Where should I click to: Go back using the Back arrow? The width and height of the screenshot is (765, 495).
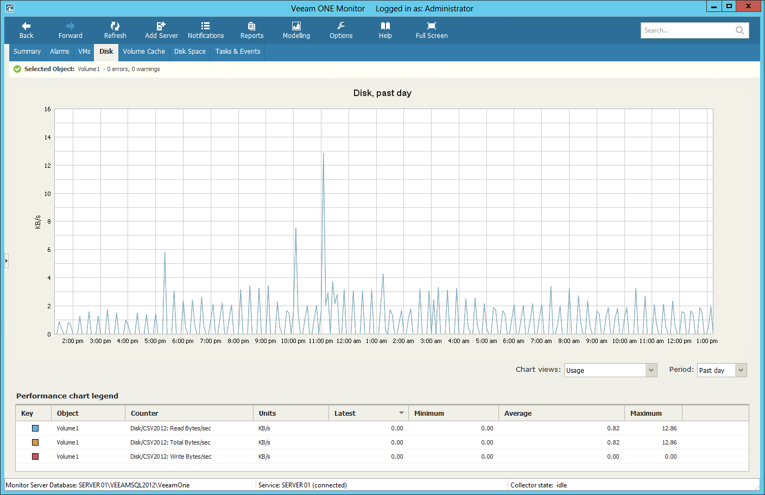tap(26, 30)
